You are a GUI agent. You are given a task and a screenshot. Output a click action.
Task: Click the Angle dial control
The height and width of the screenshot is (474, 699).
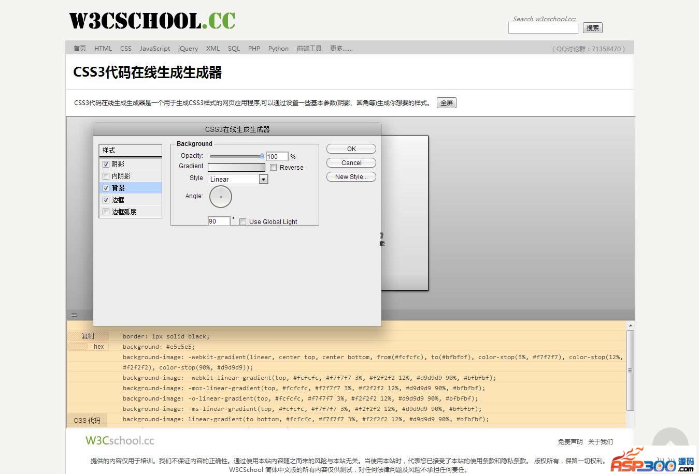coord(221,197)
